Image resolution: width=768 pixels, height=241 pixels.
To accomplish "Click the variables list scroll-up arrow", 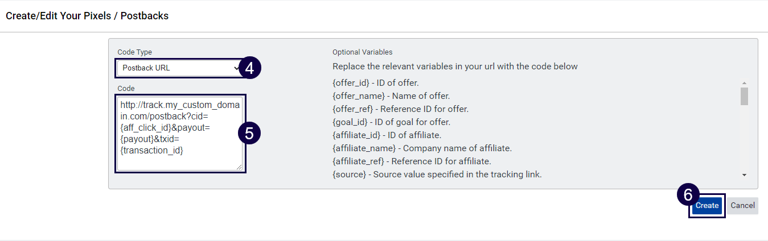I will point(744,84).
